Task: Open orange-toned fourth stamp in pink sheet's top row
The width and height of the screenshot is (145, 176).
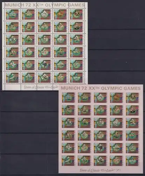Action: pos(116,98)
